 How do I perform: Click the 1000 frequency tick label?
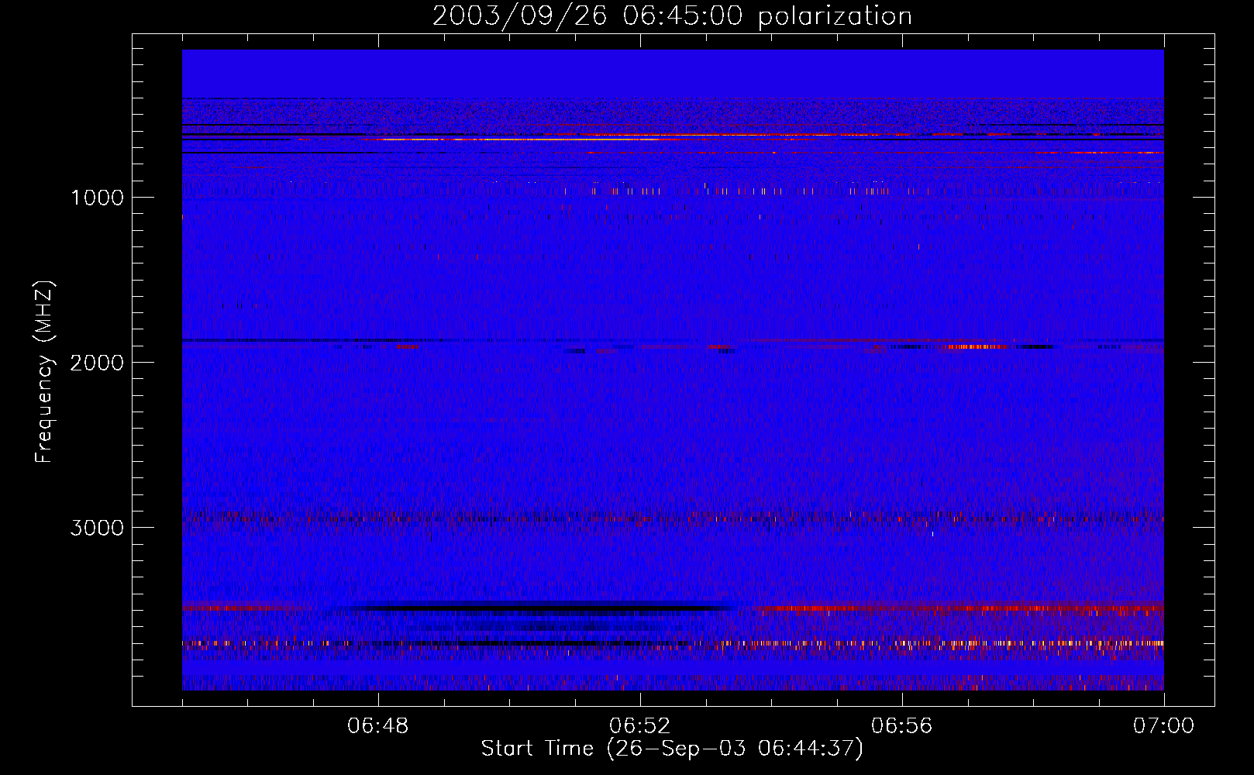98,198
